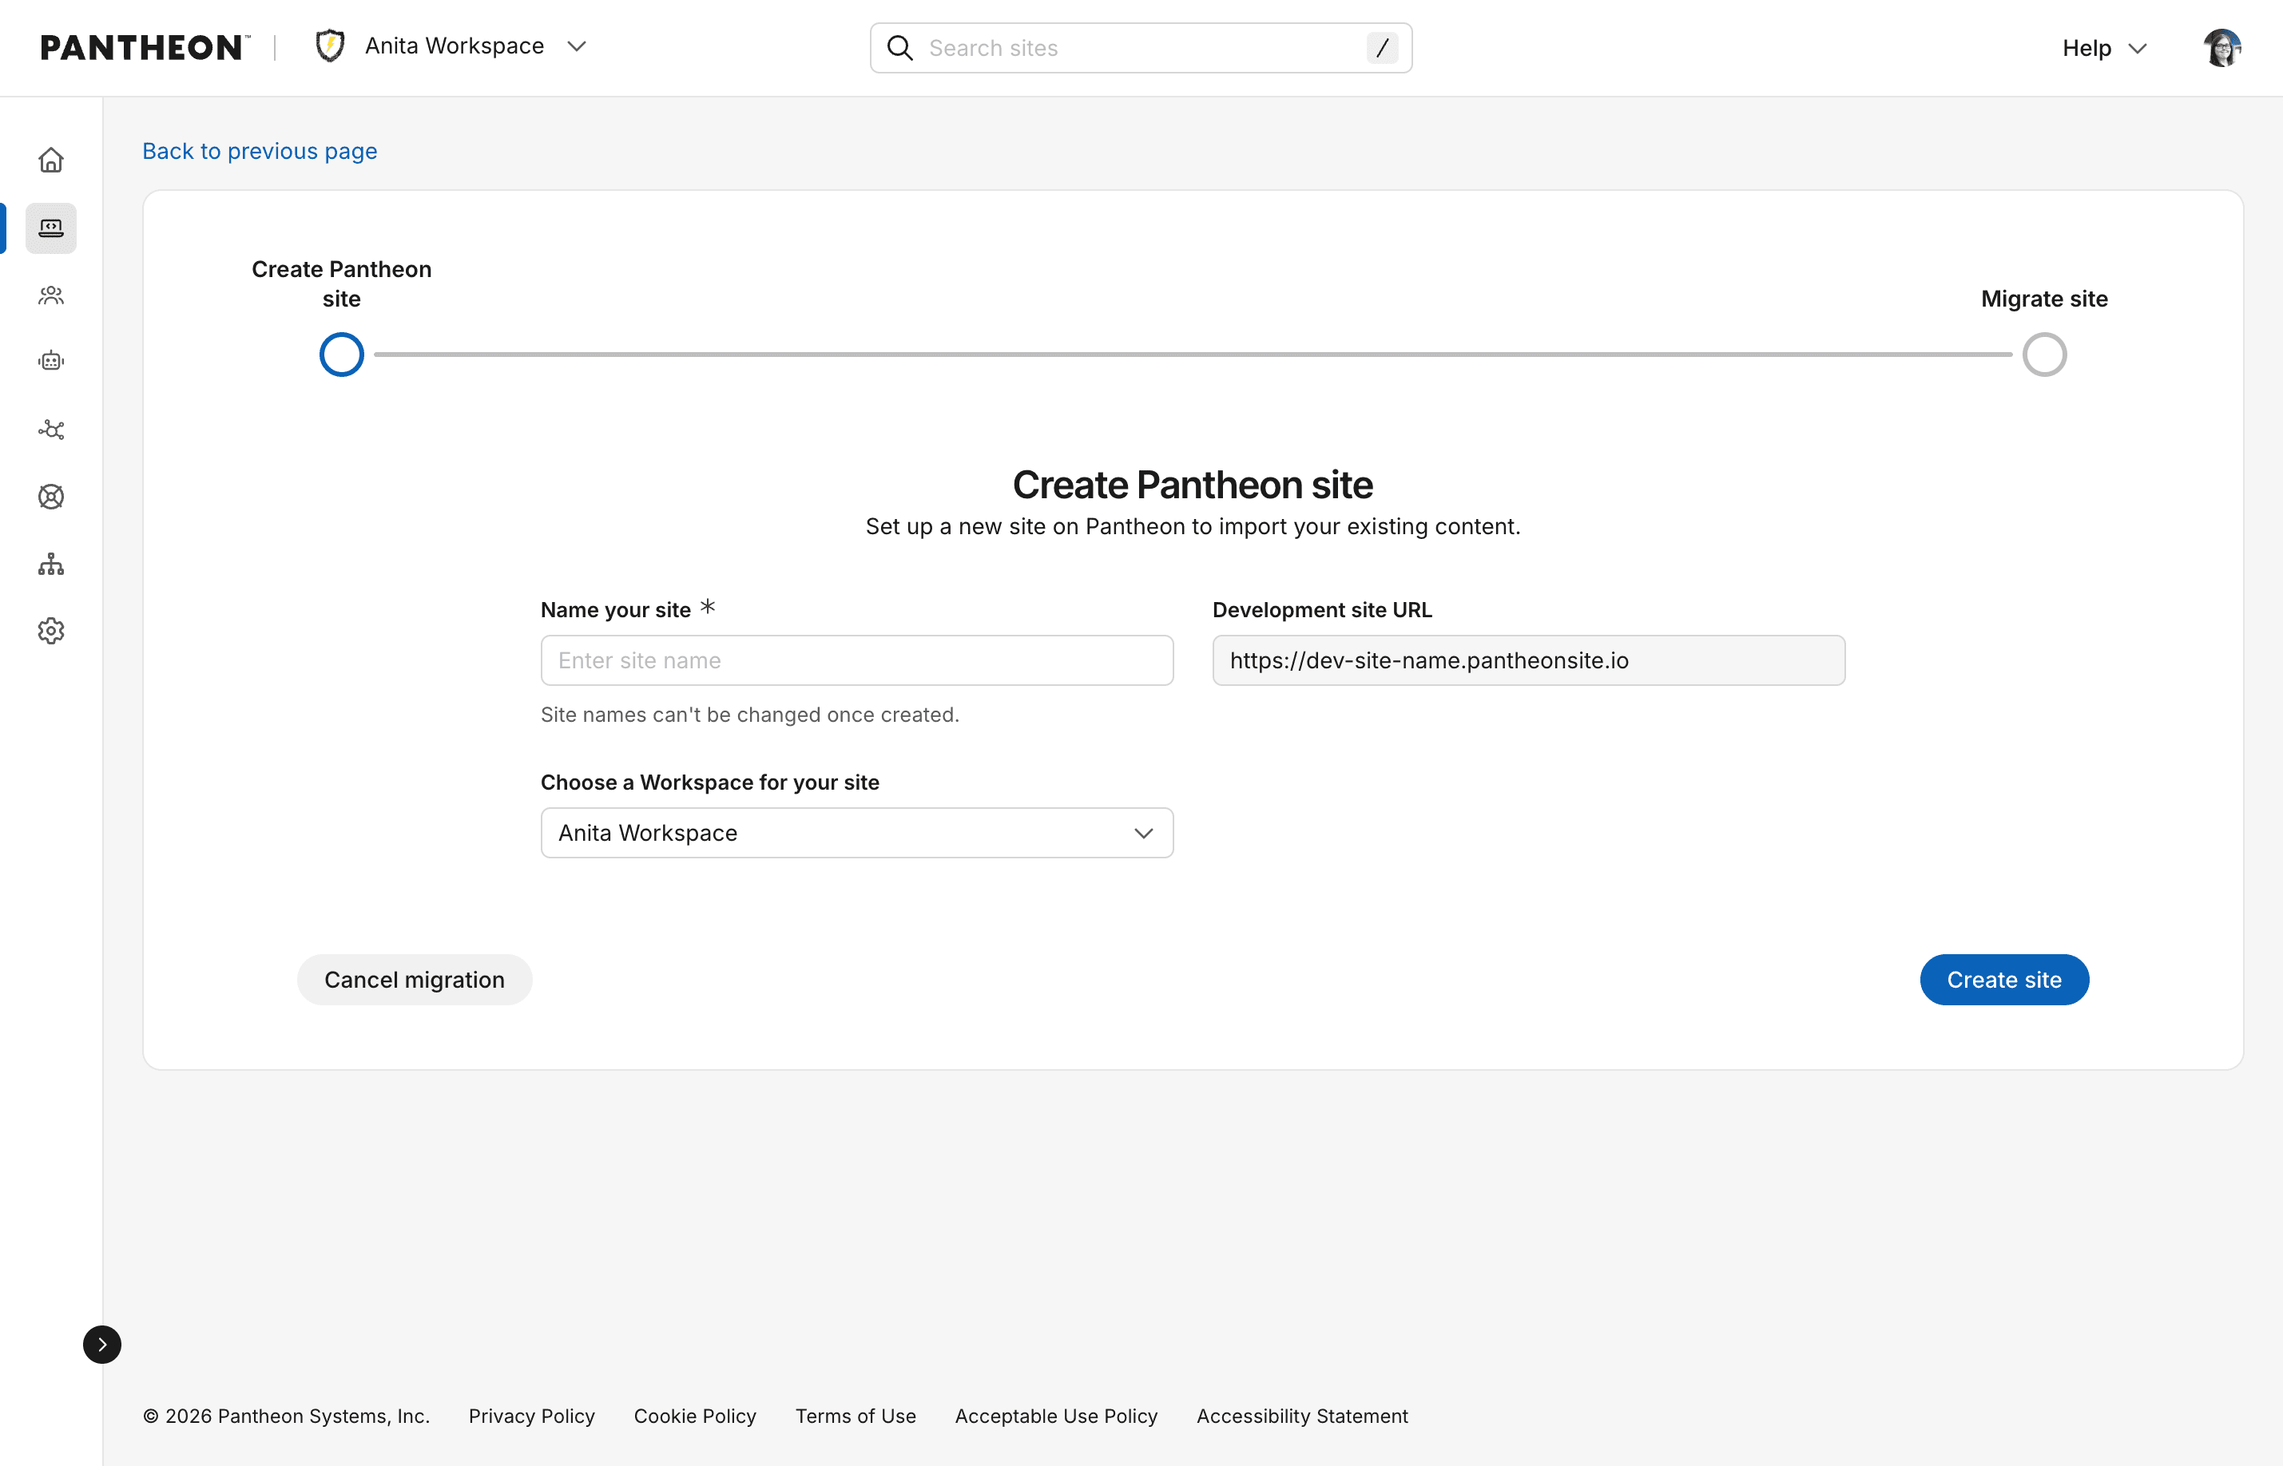Viewport: 2283px width, 1466px height.
Task: Open Sites from the sidebar
Action: click(51, 228)
